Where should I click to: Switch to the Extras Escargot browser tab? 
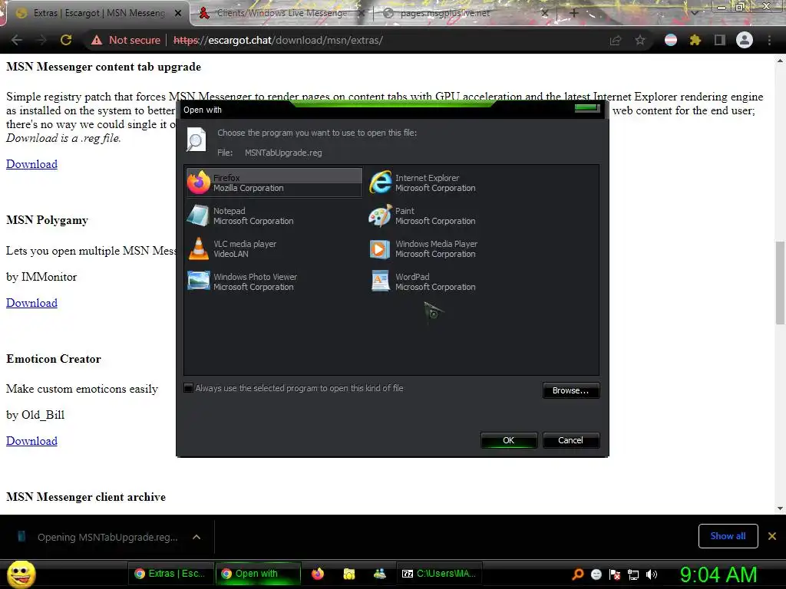pyautogui.click(x=93, y=13)
